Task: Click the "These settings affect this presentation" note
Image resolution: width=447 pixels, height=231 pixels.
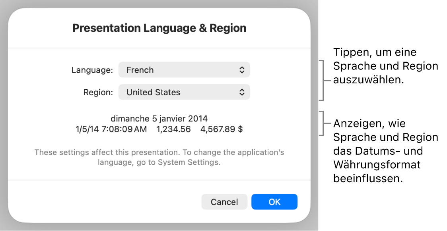Action: [x=159, y=157]
